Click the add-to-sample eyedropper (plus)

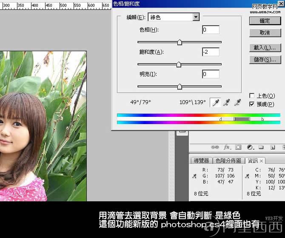tap(227, 103)
